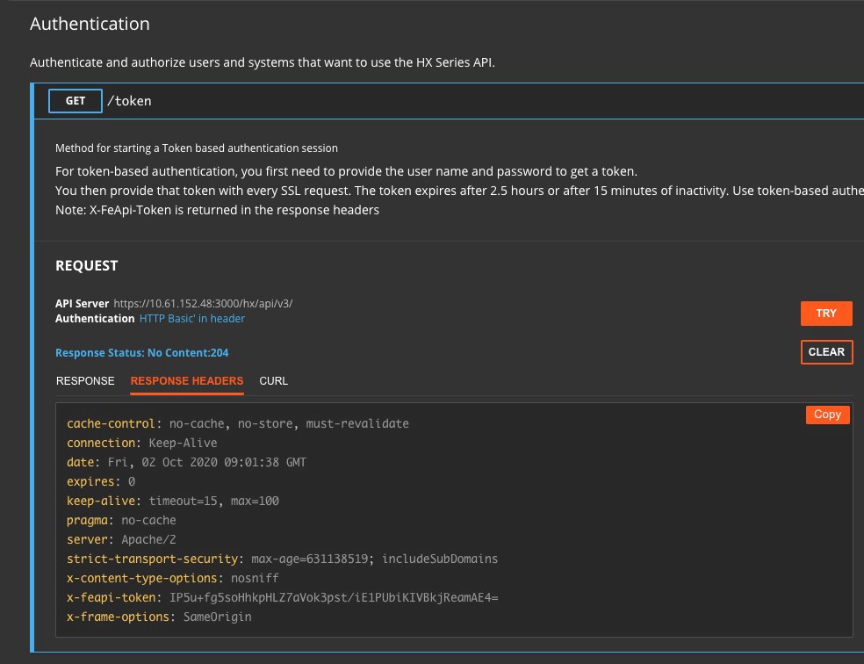
Task: Click the x-frame-options: SameOrigin line
Action: (159, 617)
